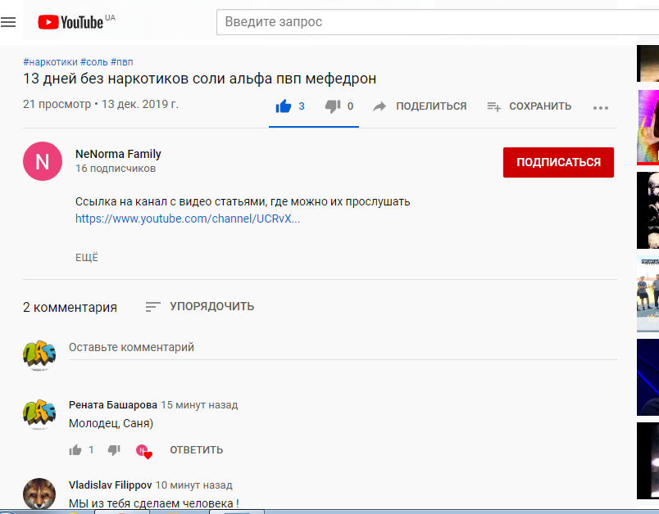Open the hamburger guide menu

(x=8, y=22)
